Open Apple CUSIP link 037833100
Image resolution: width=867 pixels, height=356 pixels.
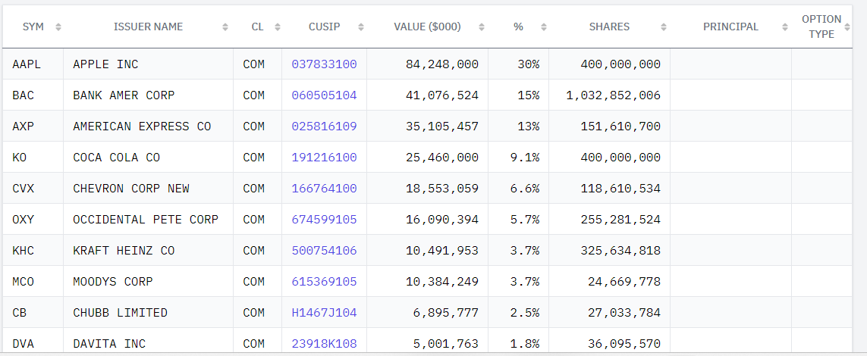pyautogui.click(x=324, y=64)
